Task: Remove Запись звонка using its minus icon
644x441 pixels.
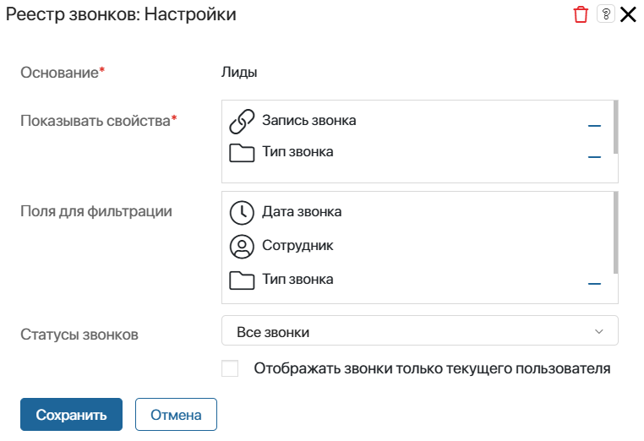Action: click(594, 125)
